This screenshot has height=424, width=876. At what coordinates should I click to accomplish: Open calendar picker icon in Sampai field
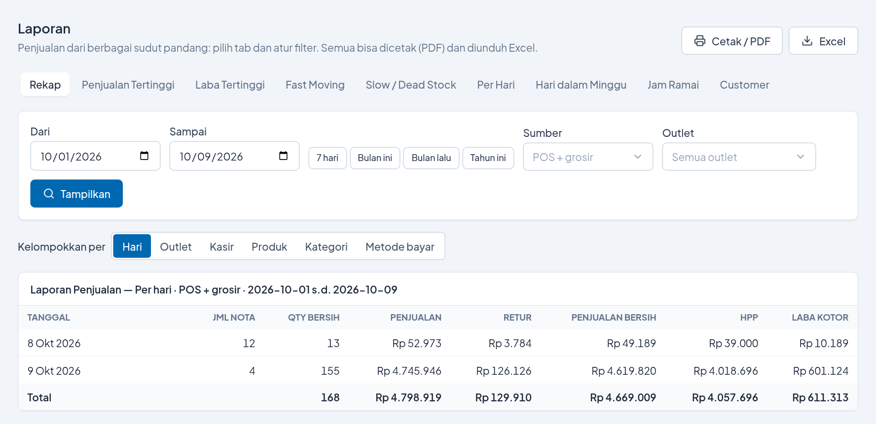coord(283,156)
